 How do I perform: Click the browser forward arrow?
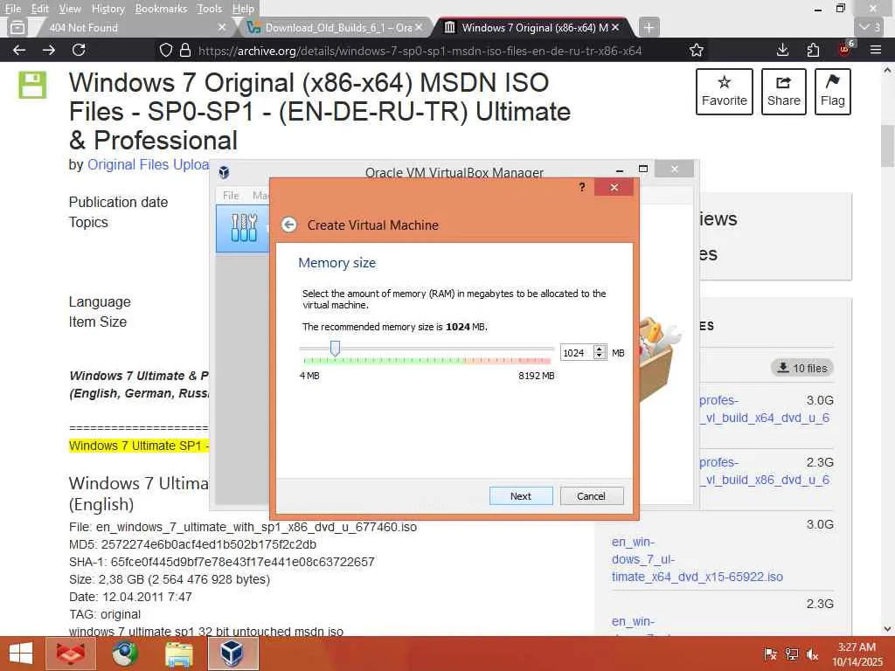click(x=49, y=50)
